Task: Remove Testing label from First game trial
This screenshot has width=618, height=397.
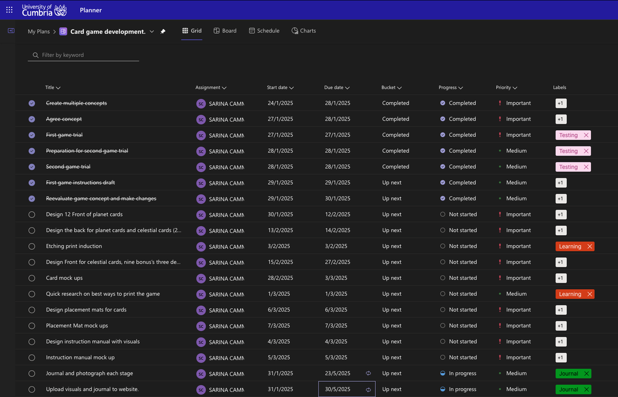Action: (x=586, y=135)
